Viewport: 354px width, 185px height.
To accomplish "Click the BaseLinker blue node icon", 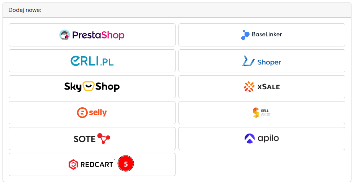I will coord(245,35).
